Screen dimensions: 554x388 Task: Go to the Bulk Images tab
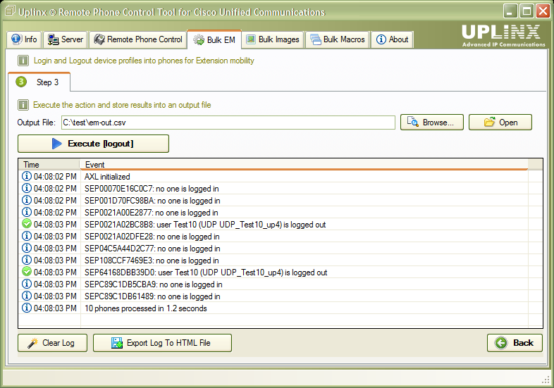273,39
